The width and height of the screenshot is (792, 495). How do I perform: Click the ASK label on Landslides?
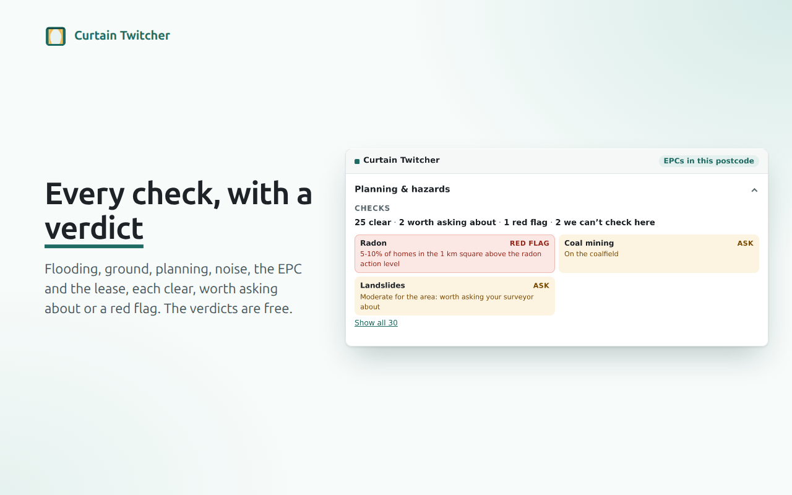click(541, 285)
